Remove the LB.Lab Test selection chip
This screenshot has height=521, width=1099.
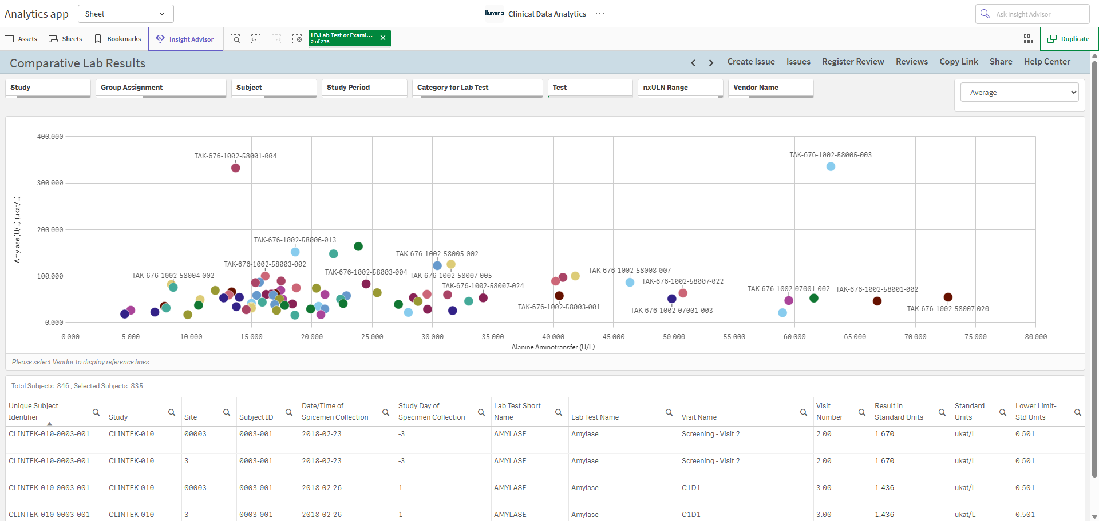383,38
